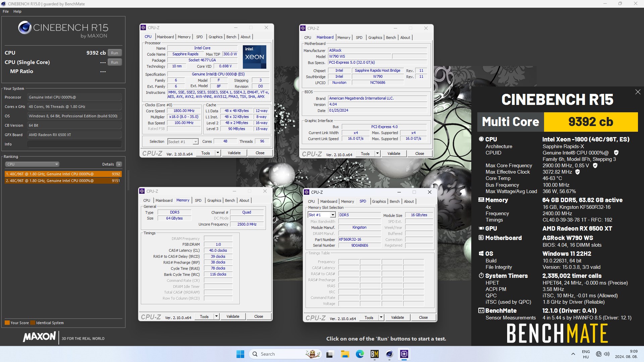This screenshot has height=362, width=644.
Task: Open Bench tab in top-left CPU-Z window
Action: click(x=231, y=37)
